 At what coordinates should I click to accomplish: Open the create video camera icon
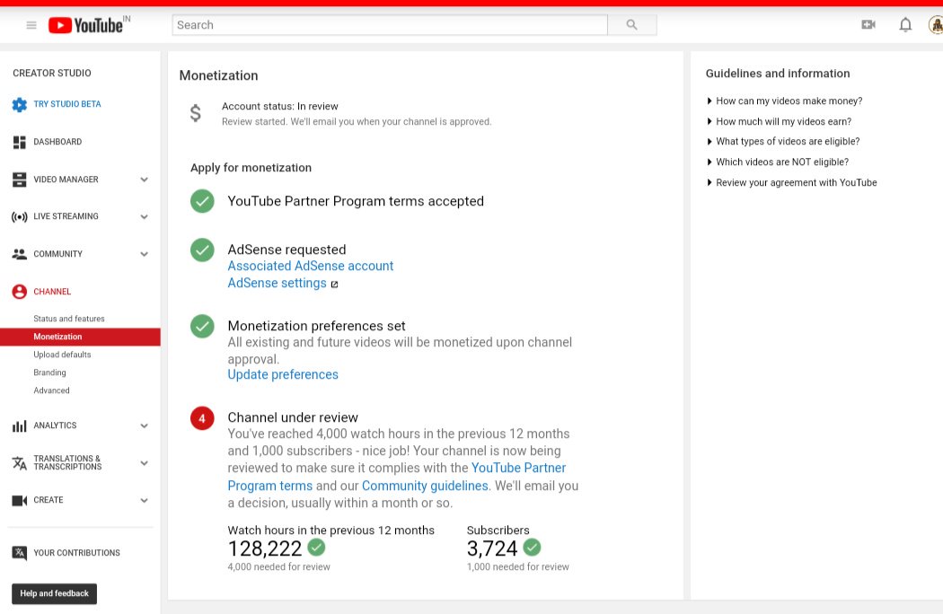pos(868,24)
